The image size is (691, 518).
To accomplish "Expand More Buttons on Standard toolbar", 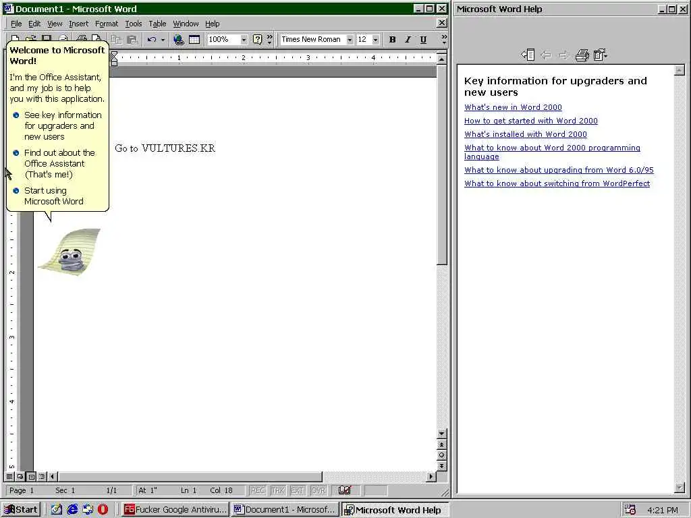I will pos(270,40).
